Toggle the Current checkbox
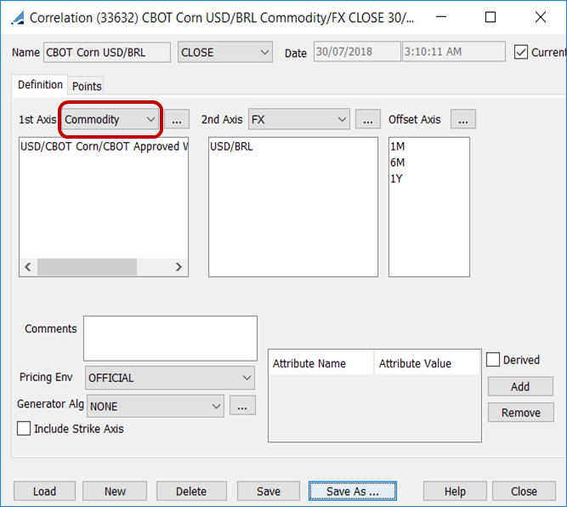The width and height of the screenshot is (567, 507). click(521, 52)
